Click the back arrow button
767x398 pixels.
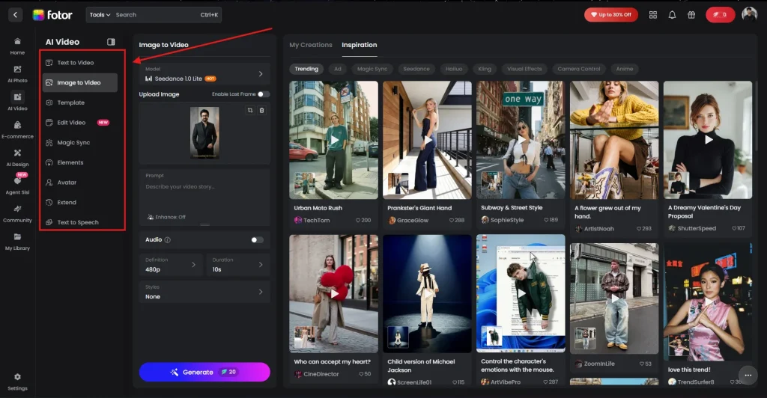[x=15, y=15]
